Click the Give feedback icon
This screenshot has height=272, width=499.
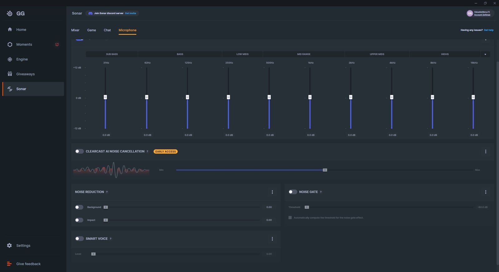pyautogui.click(x=9, y=264)
